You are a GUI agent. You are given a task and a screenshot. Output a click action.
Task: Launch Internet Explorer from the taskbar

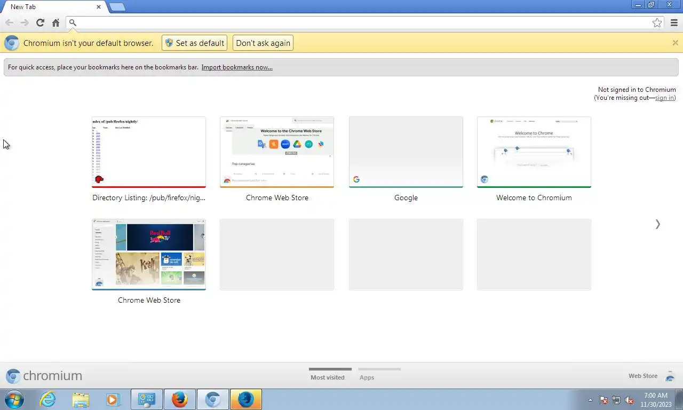[48, 399]
